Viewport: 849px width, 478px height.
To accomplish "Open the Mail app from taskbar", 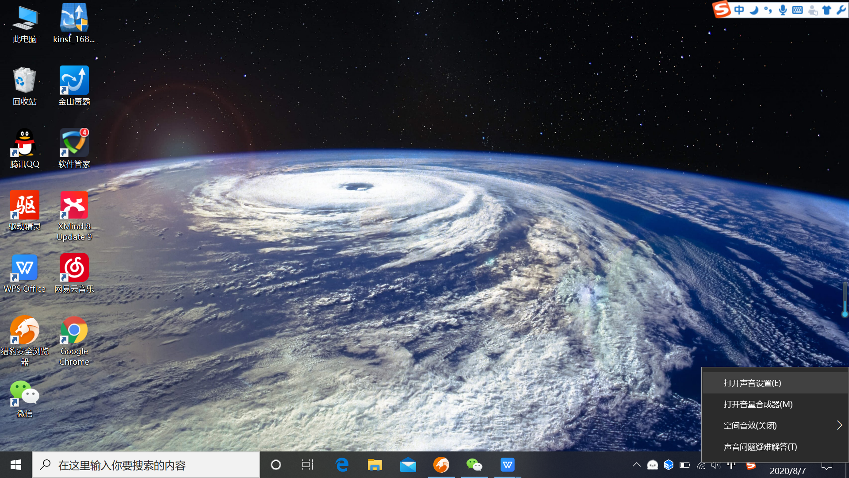I will pyautogui.click(x=408, y=465).
